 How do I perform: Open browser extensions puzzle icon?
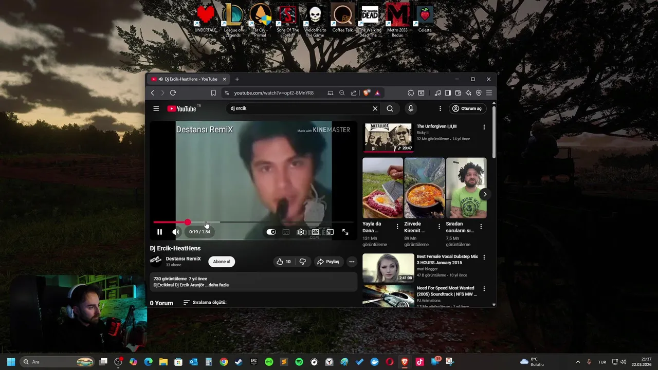[x=411, y=93]
